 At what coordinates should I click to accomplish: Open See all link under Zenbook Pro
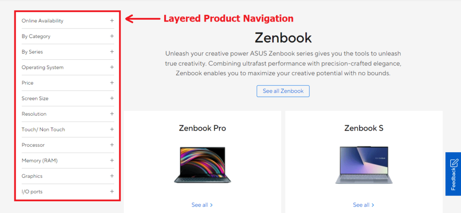(202, 205)
